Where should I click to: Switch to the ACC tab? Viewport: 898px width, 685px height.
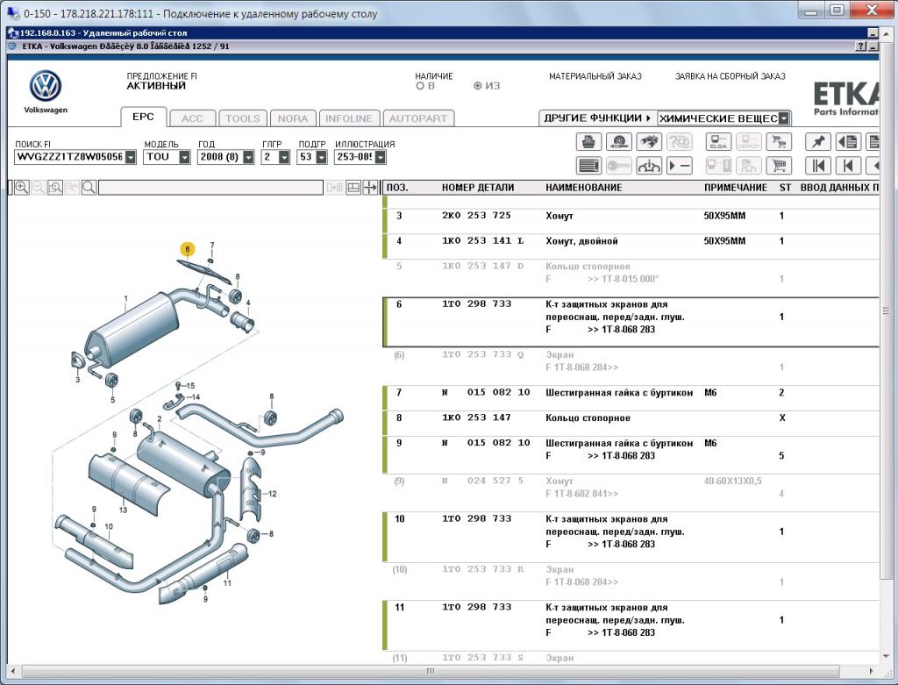(x=192, y=118)
